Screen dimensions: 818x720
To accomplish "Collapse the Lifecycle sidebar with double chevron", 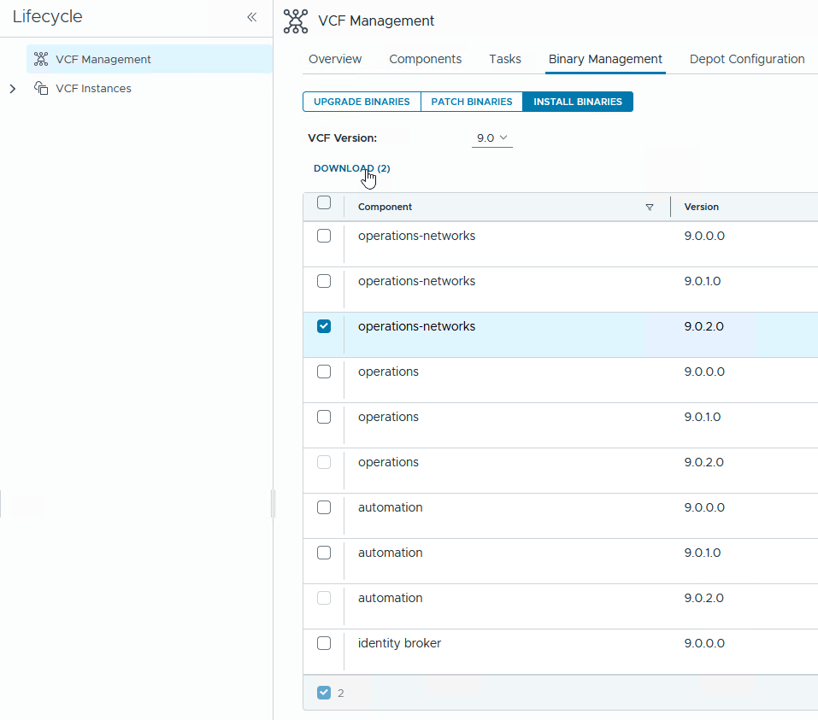I will pyautogui.click(x=251, y=17).
